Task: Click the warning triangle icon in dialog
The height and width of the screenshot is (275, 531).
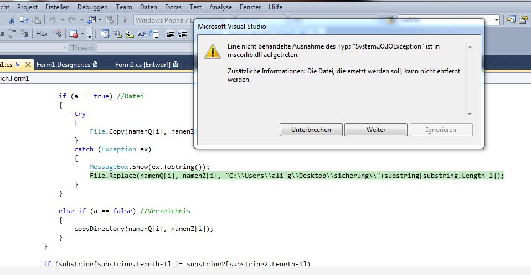Action: point(213,52)
